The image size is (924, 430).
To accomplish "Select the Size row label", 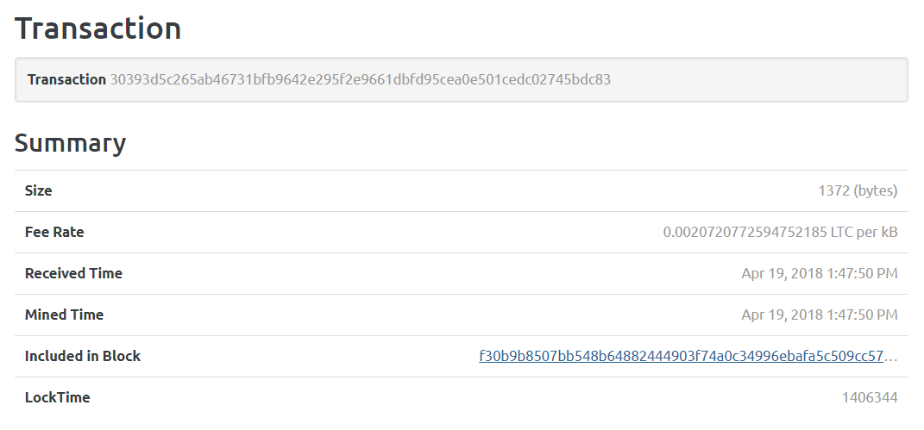I will pos(38,190).
